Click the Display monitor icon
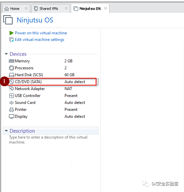 click(x=12, y=116)
